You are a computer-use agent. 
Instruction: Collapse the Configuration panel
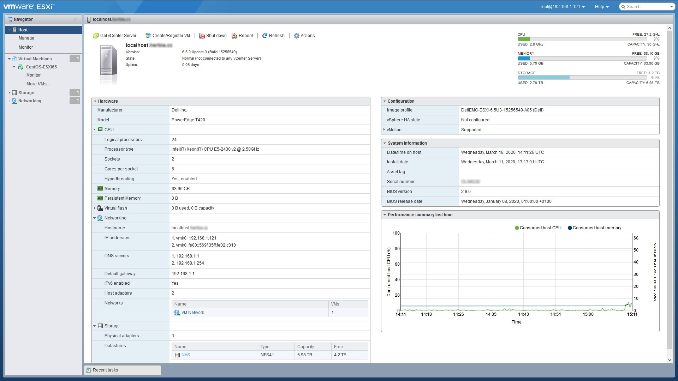click(x=385, y=101)
